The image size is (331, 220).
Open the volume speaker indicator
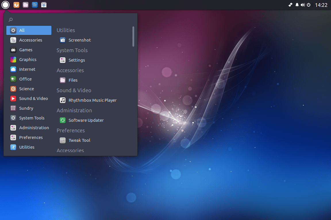pos(303,5)
